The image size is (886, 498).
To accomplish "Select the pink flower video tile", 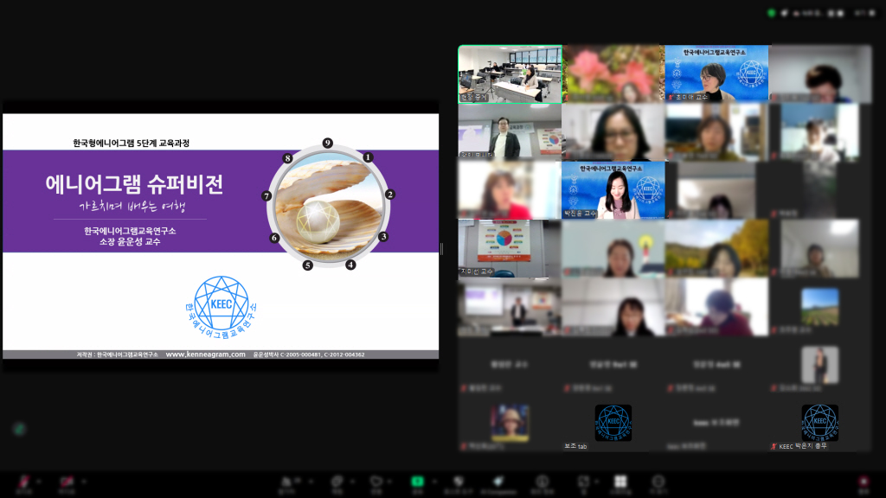I will pyautogui.click(x=613, y=74).
